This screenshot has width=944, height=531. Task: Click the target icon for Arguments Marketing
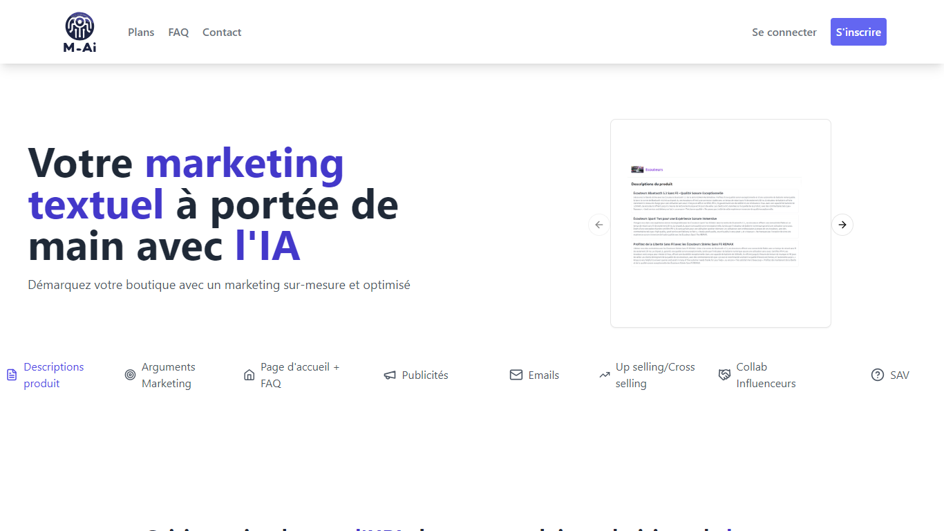130,375
